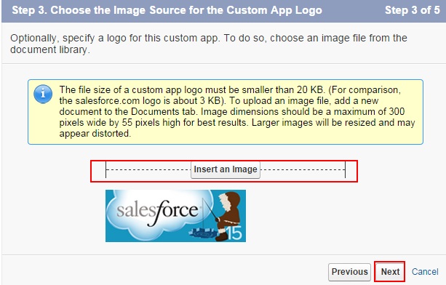
Task: Click the dashed line right of Insert an Image
Action: coord(303,169)
